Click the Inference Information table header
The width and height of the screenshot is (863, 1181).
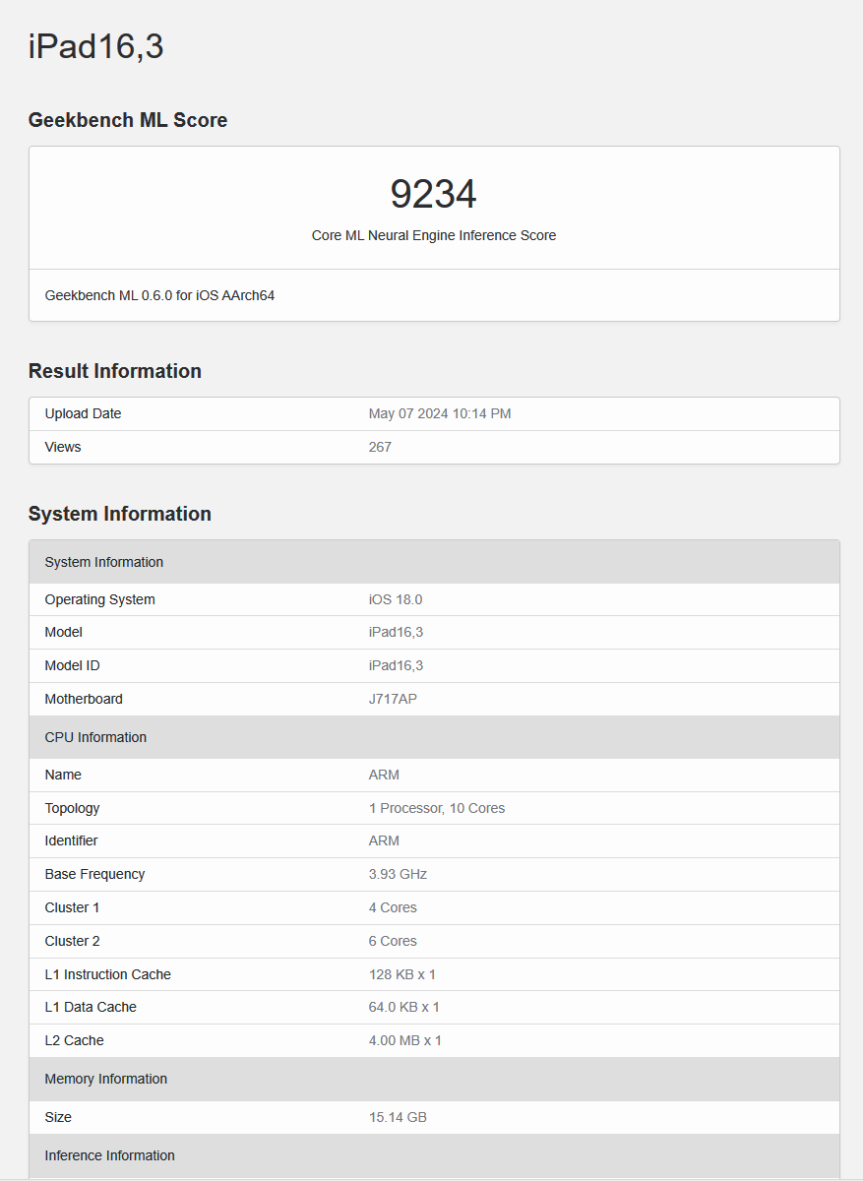109,1155
